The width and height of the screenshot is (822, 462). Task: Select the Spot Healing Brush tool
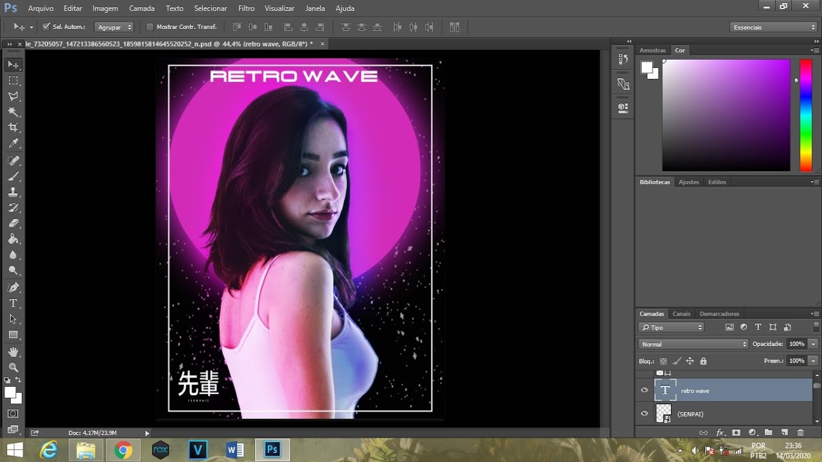pos(13,160)
